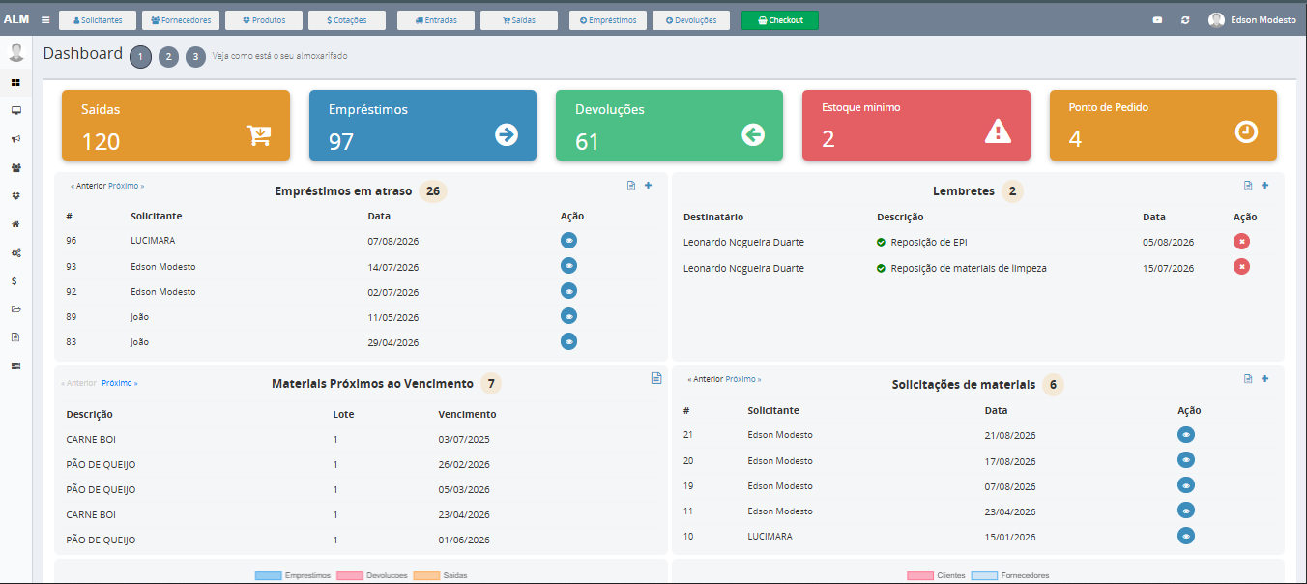Delete the Reposição de EPI reminder
The image size is (1307, 584).
[x=1242, y=242]
